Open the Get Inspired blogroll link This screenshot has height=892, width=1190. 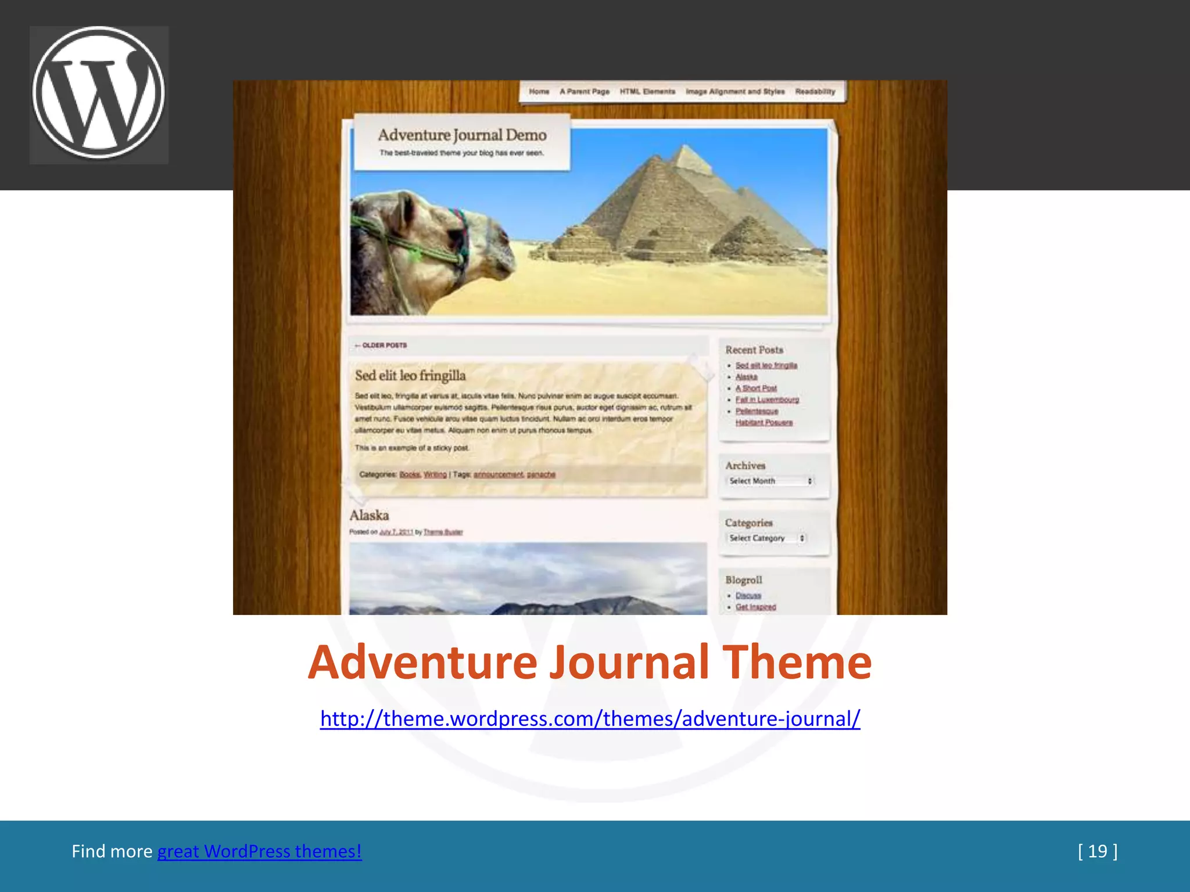tap(755, 607)
